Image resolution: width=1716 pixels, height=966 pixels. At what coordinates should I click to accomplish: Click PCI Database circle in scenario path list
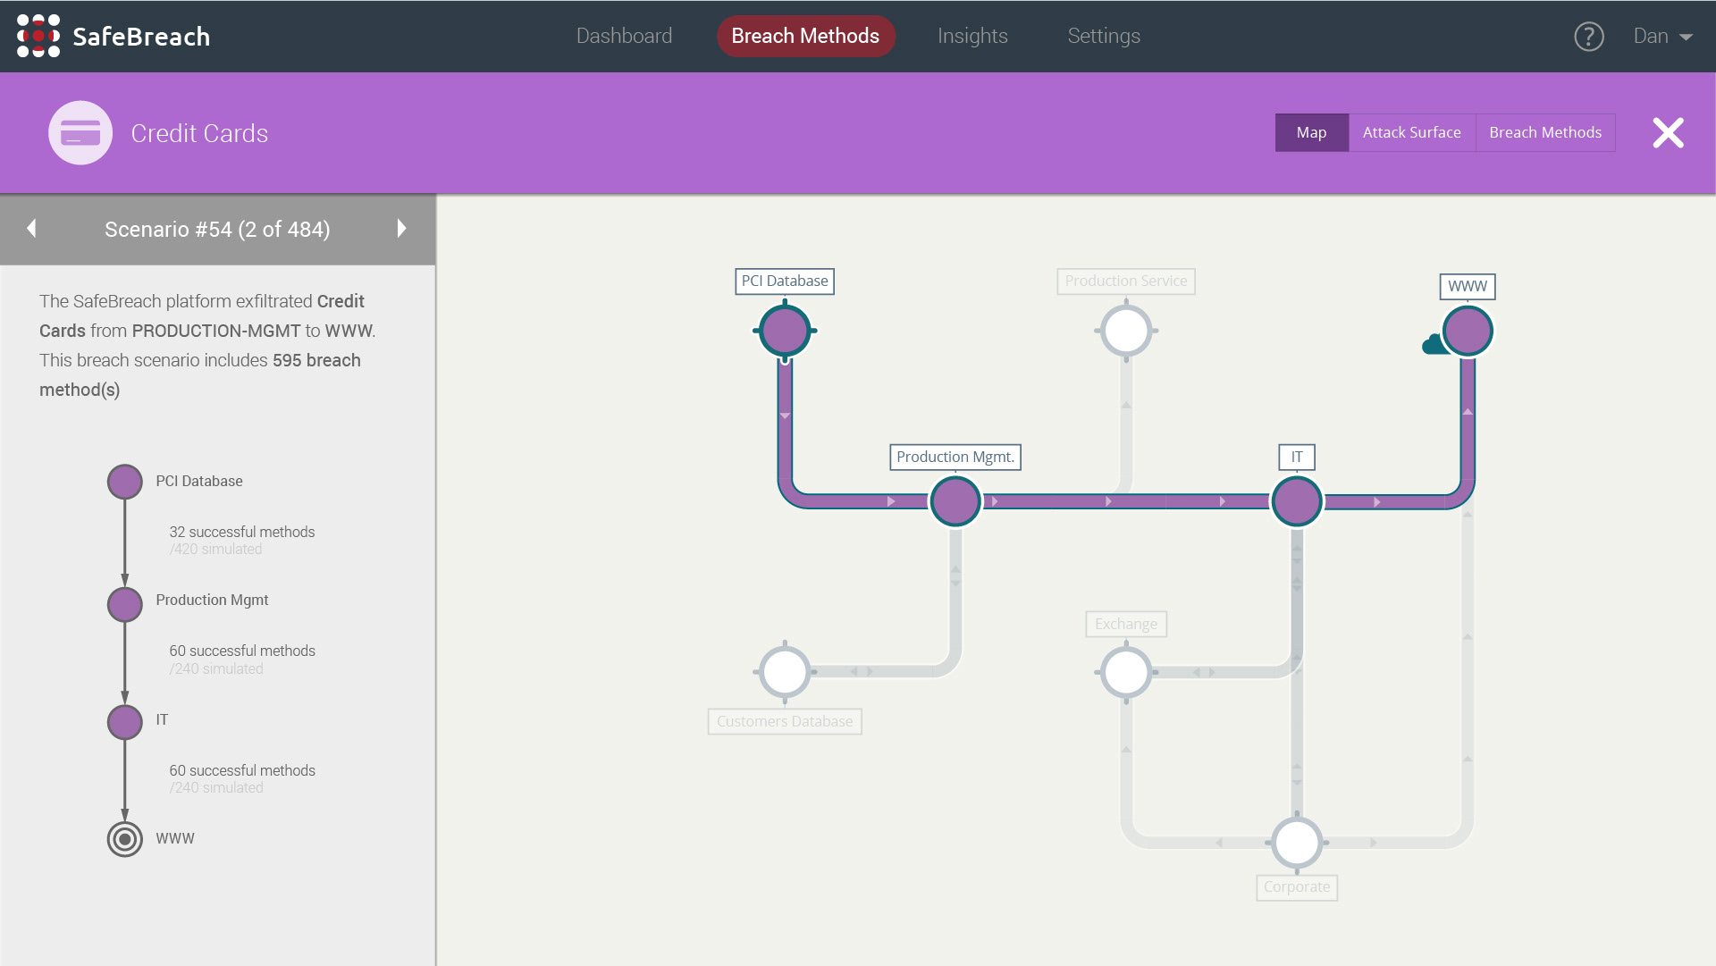pyautogui.click(x=125, y=482)
